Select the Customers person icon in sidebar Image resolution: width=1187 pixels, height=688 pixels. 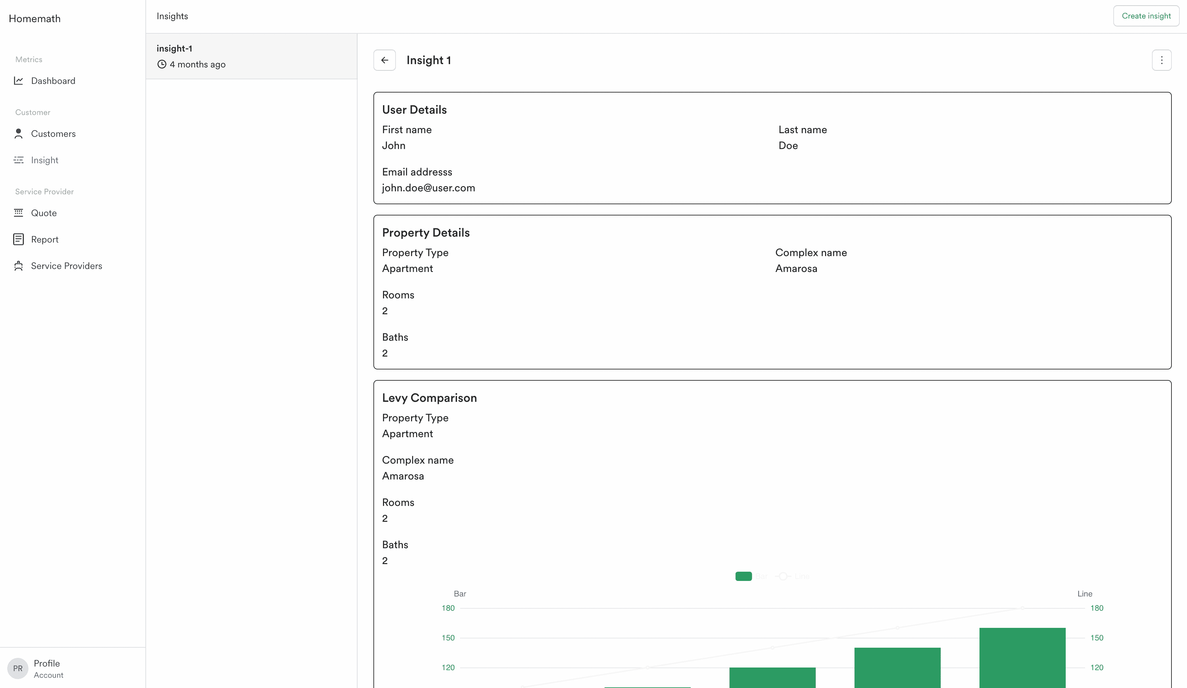(x=19, y=133)
